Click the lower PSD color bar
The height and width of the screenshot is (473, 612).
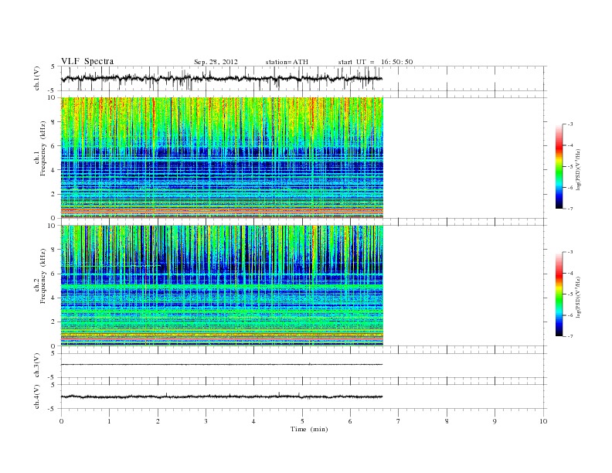click(559, 294)
